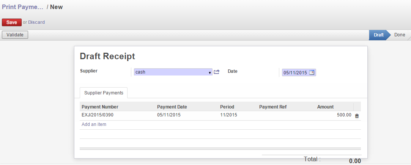411x165 pixels.
Task: Sort by the Payment Number column header
Action: coord(100,107)
